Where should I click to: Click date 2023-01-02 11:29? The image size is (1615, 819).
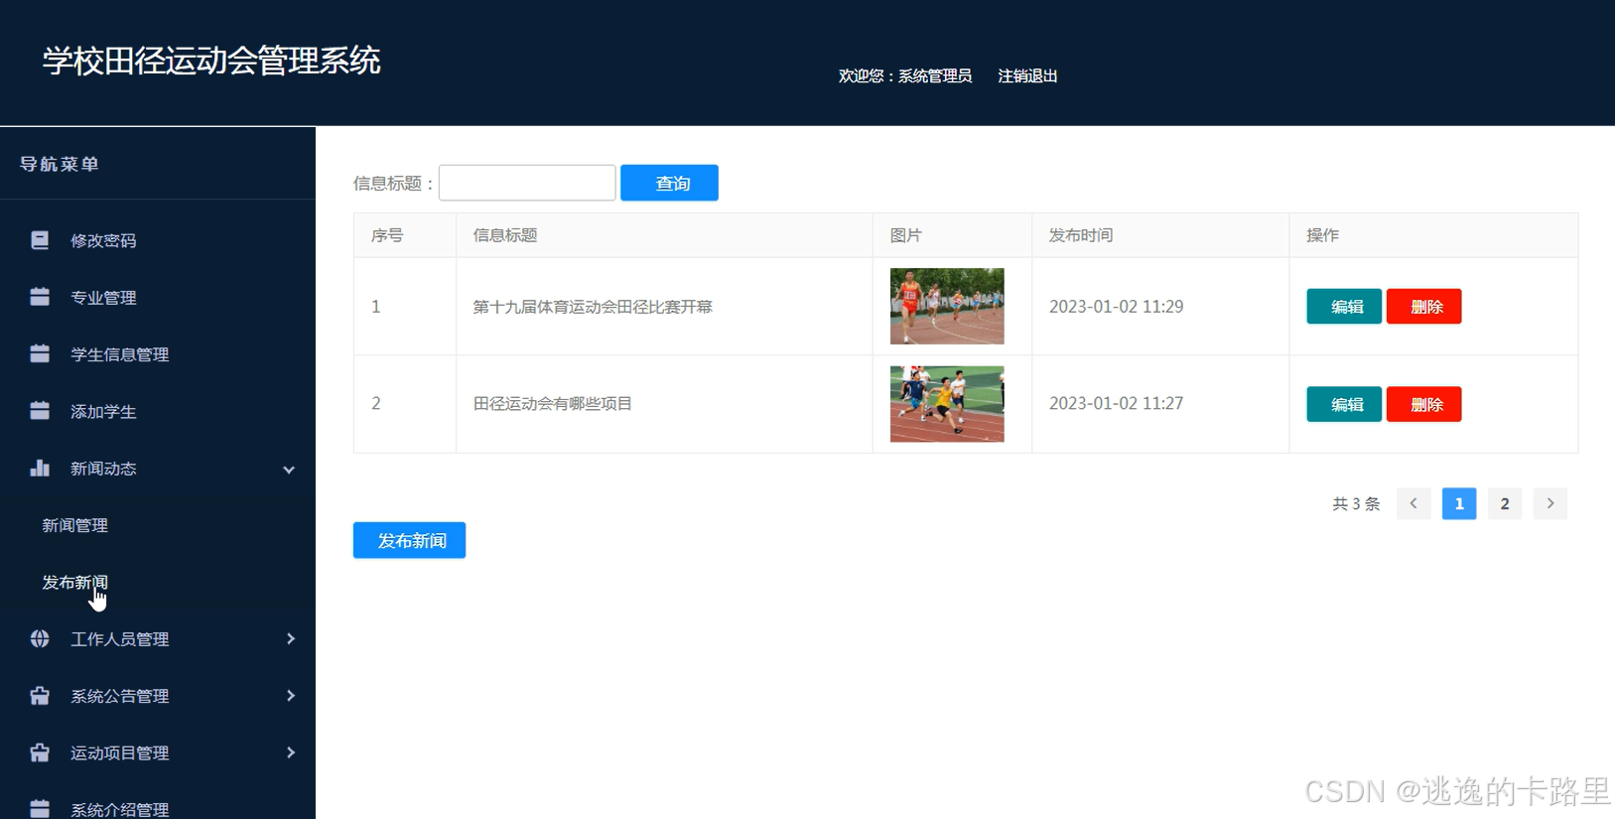[x=1116, y=307]
